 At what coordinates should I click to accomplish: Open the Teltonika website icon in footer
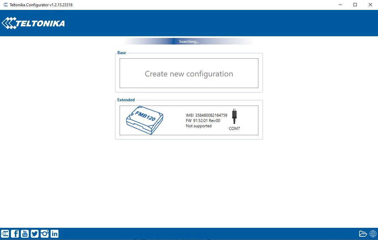coord(5,234)
